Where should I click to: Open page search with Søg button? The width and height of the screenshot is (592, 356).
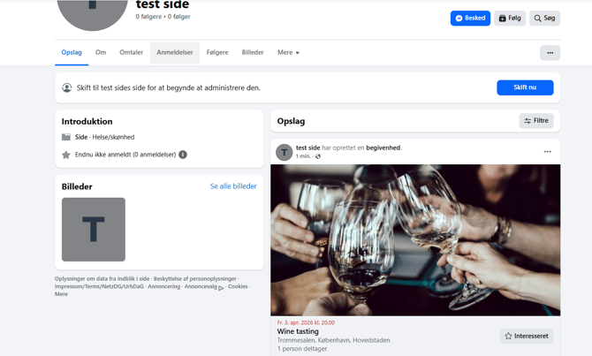(544, 18)
